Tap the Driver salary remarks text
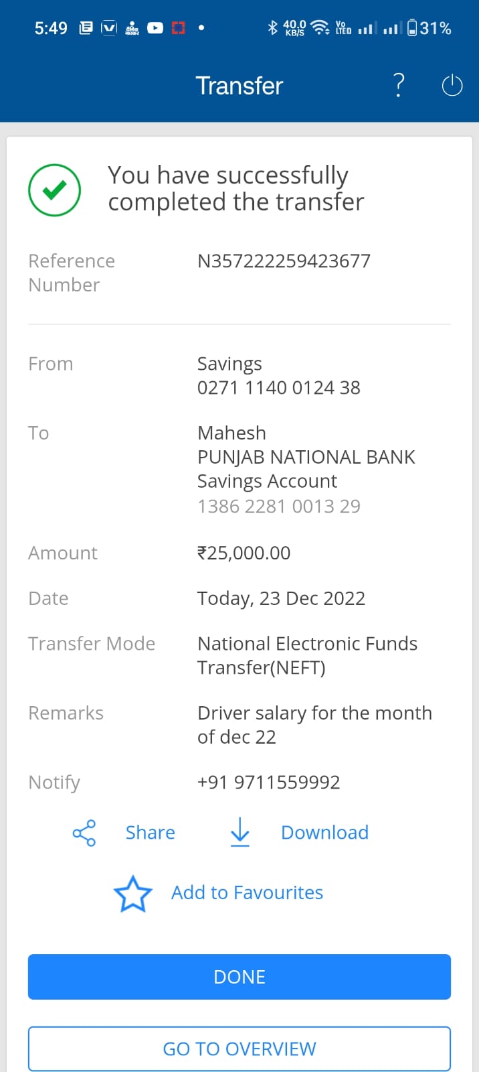 (314, 724)
